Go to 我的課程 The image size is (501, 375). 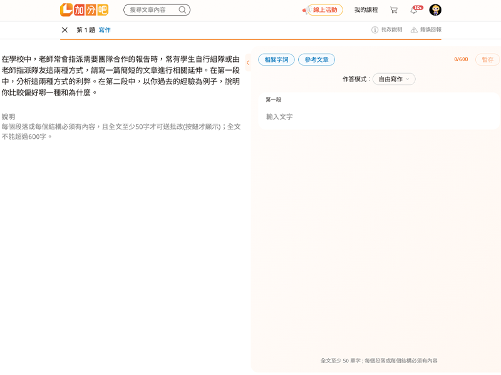366,10
